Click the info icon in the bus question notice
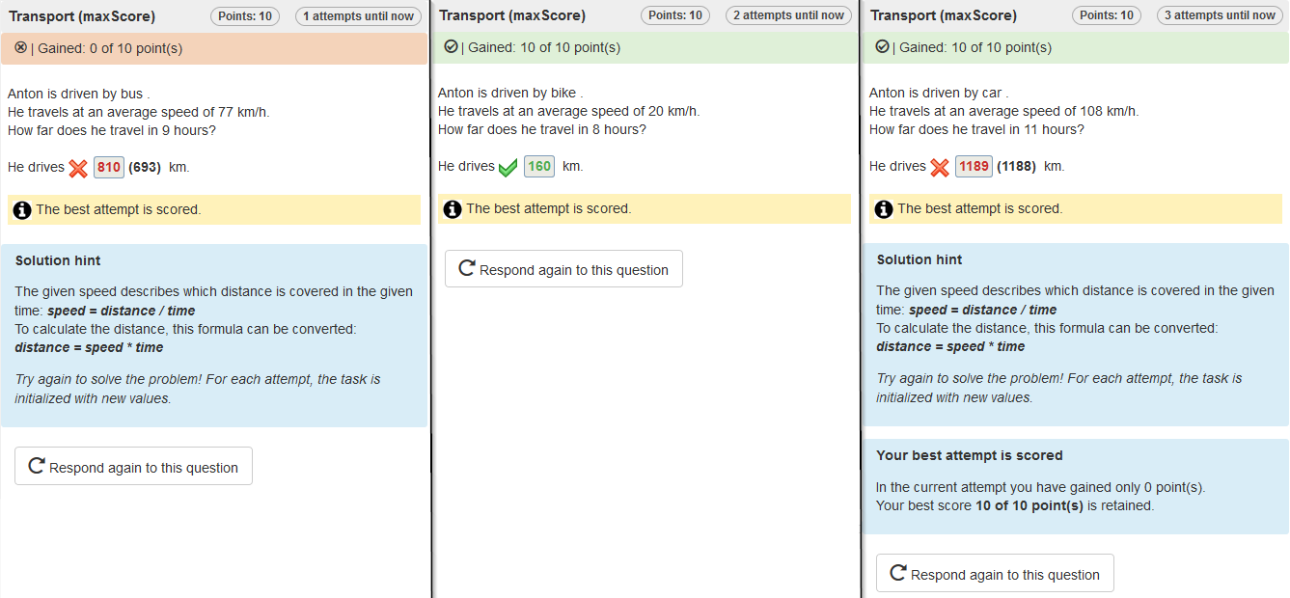The height and width of the screenshot is (598, 1290). tap(22, 210)
